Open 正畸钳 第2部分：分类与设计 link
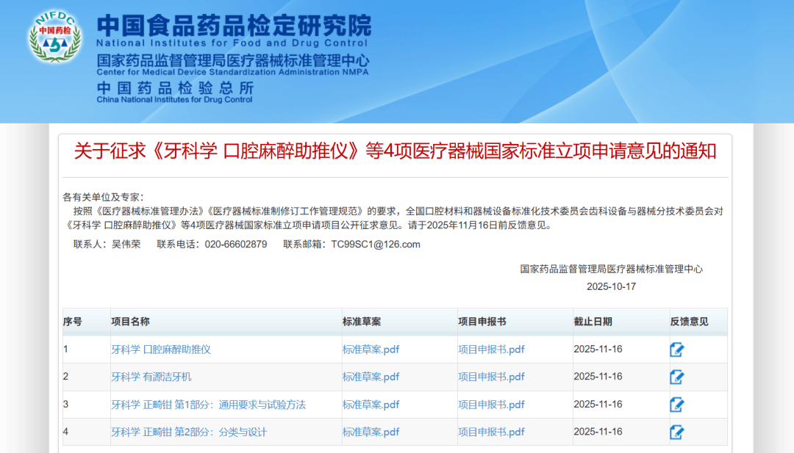The image size is (794, 453). point(189,432)
